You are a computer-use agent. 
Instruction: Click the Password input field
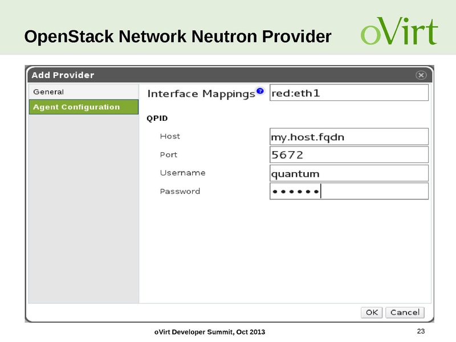click(x=348, y=191)
